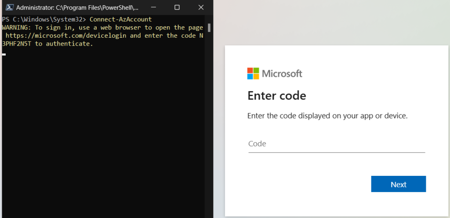
Task: Click the 3PHF2N5T code text in terminal
Action: 17,44
